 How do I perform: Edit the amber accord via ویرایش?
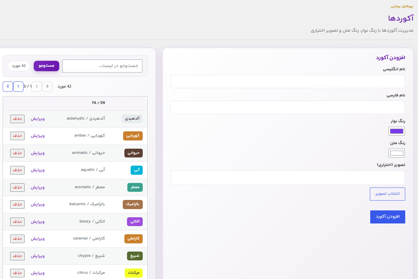38,136
